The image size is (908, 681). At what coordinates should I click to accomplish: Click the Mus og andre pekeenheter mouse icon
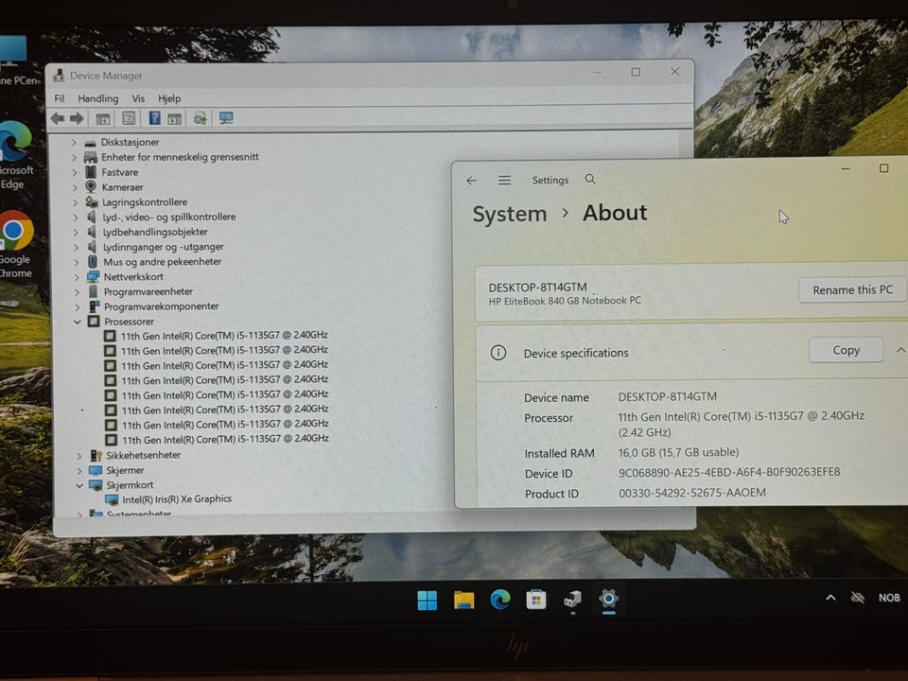click(93, 261)
